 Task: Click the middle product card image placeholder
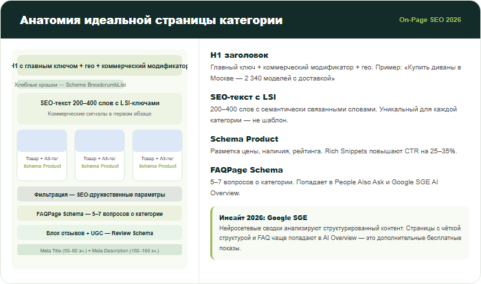[x=100, y=141]
